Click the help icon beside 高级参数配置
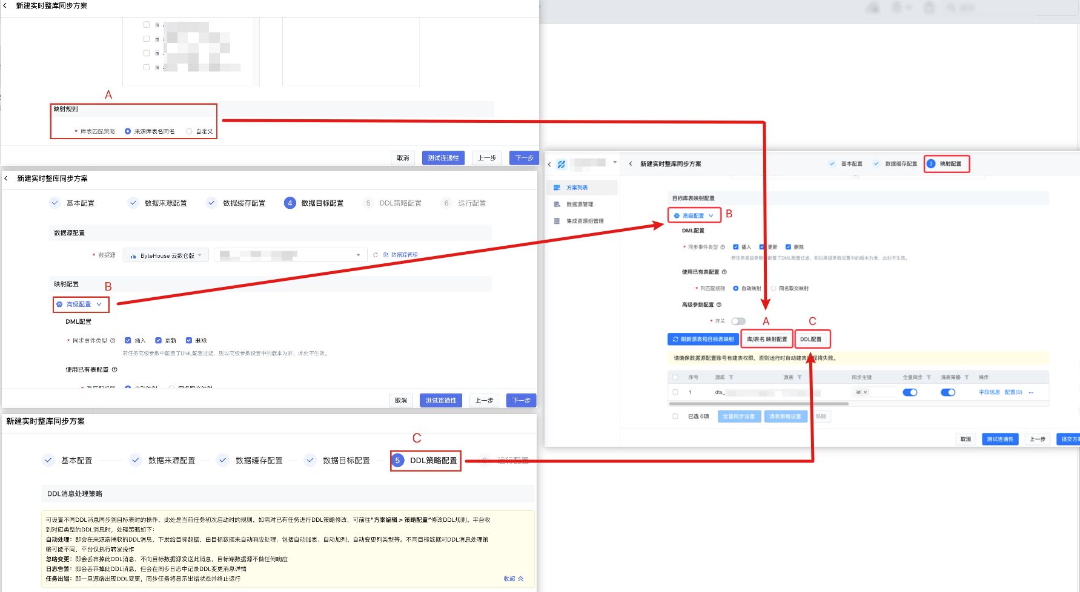1080x592 pixels. click(x=719, y=304)
